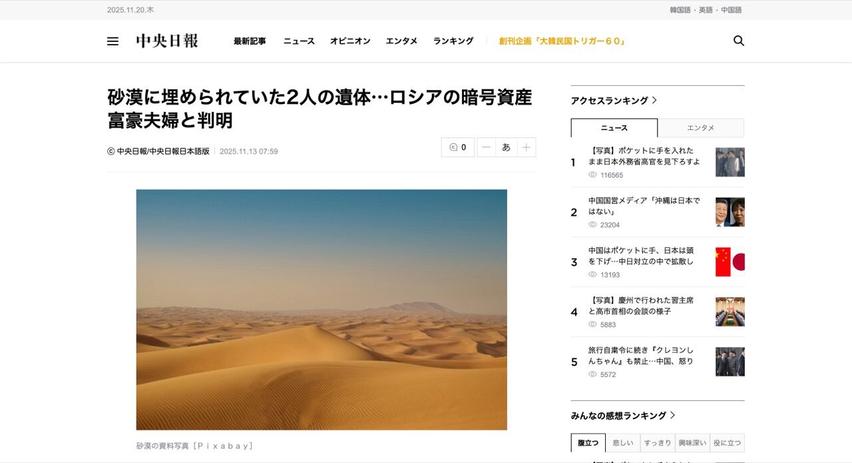Open the rank 2 article thumbnail
The width and height of the screenshot is (852, 463).
point(730,212)
